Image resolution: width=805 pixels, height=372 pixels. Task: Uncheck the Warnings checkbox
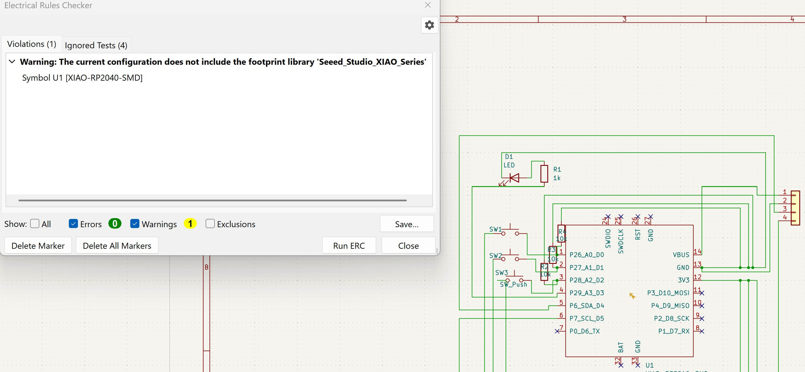pyautogui.click(x=135, y=223)
